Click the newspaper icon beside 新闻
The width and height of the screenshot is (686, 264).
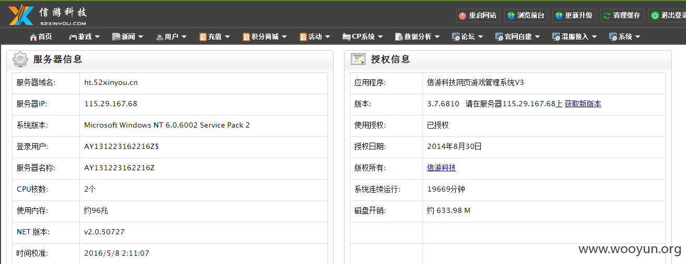116,37
